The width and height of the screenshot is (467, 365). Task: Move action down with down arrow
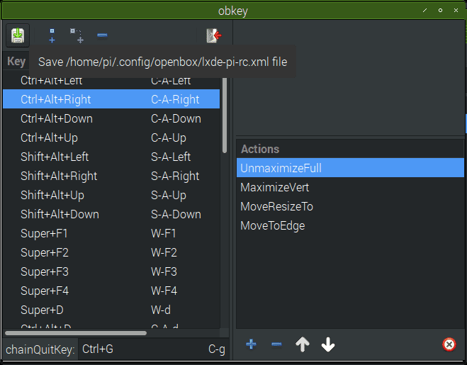pos(328,344)
